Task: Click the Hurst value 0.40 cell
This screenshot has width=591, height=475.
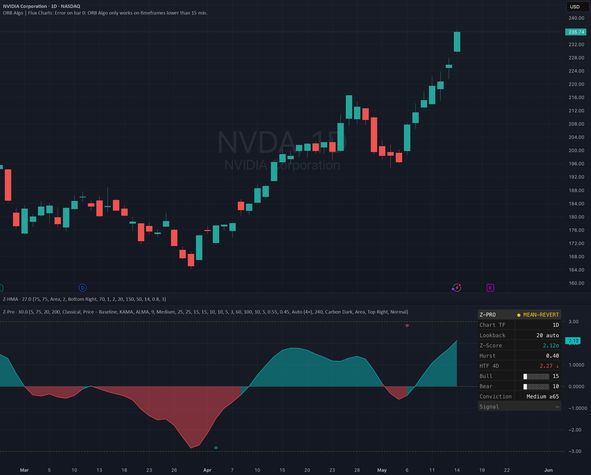Action: [538, 356]
